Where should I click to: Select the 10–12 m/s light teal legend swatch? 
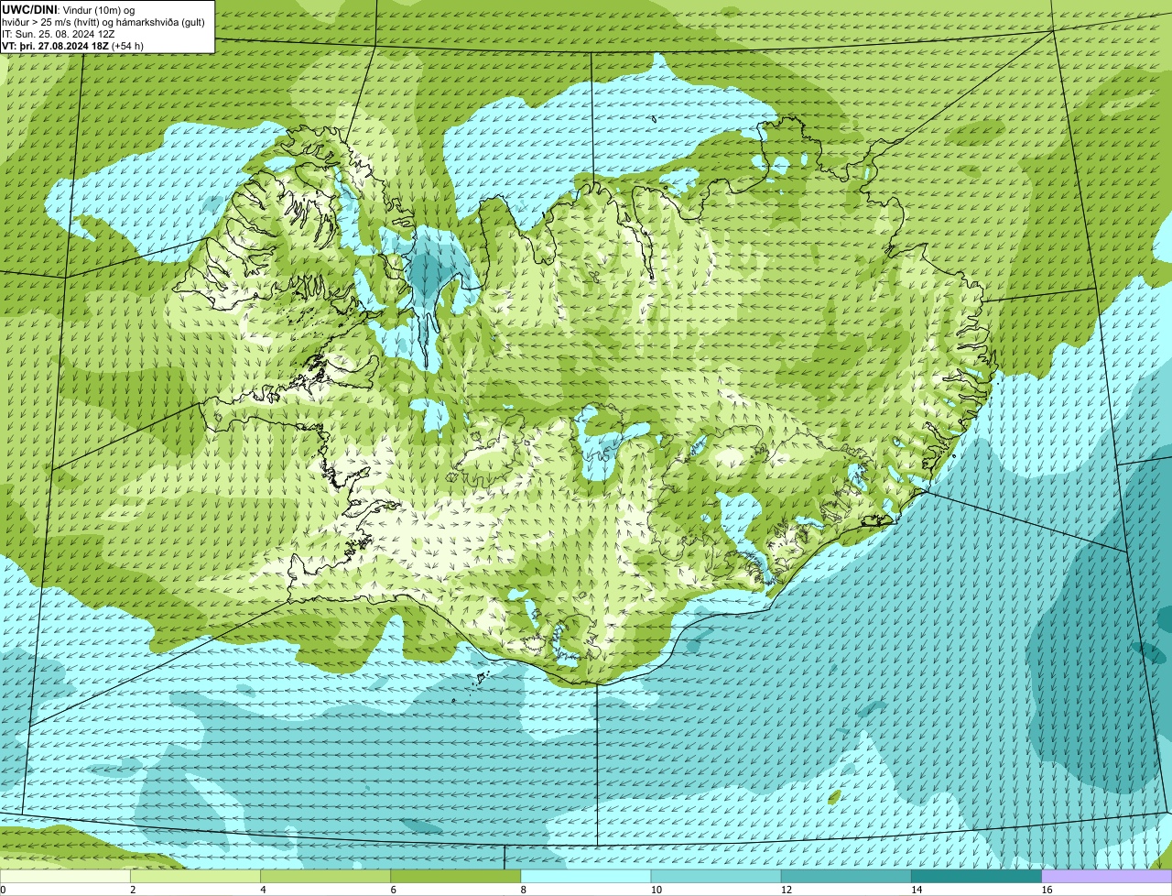716,877
